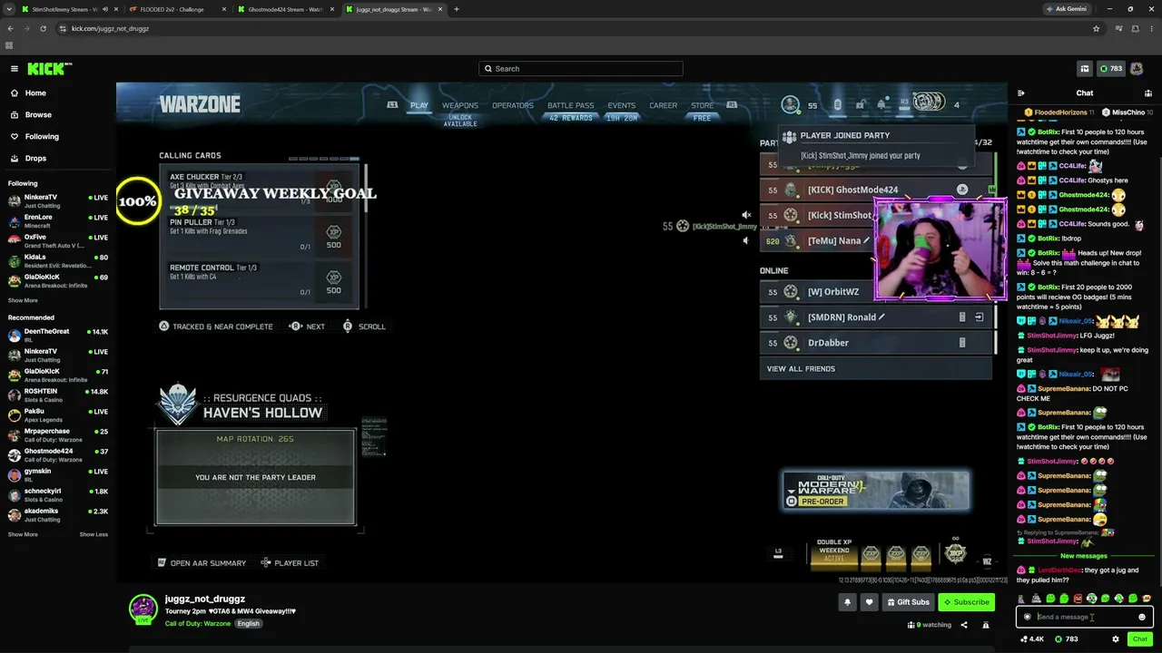
Task: Open the browser tab search dropdown
Action: pos(7,9)
